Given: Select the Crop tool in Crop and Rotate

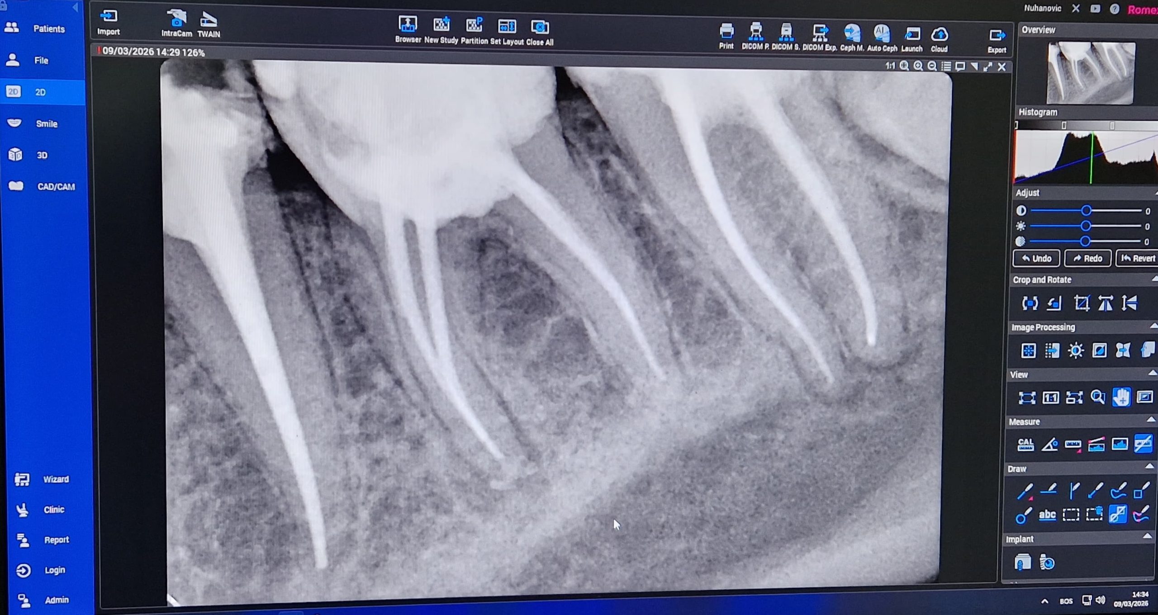Looking at the screenshot, I should [x=1082, y=303].
